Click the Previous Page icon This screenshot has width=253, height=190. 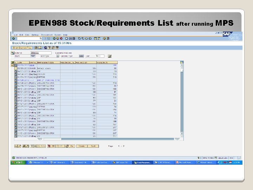pyautogui.click(x=83, y=38)
